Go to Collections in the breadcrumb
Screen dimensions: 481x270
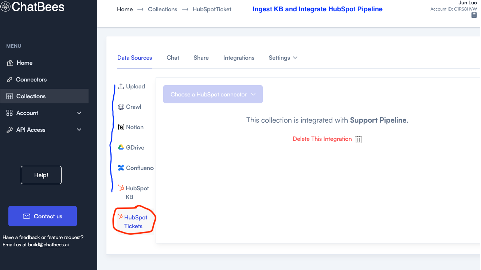click(163, 9)
